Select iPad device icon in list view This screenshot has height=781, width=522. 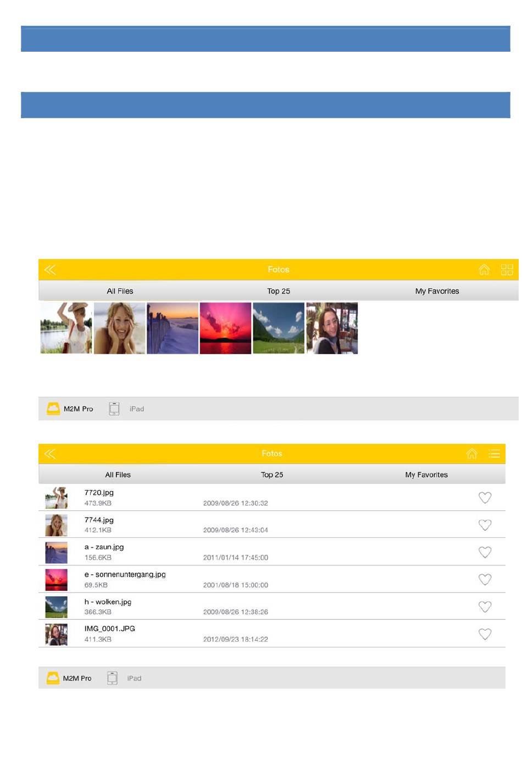(x=112, y=678)
